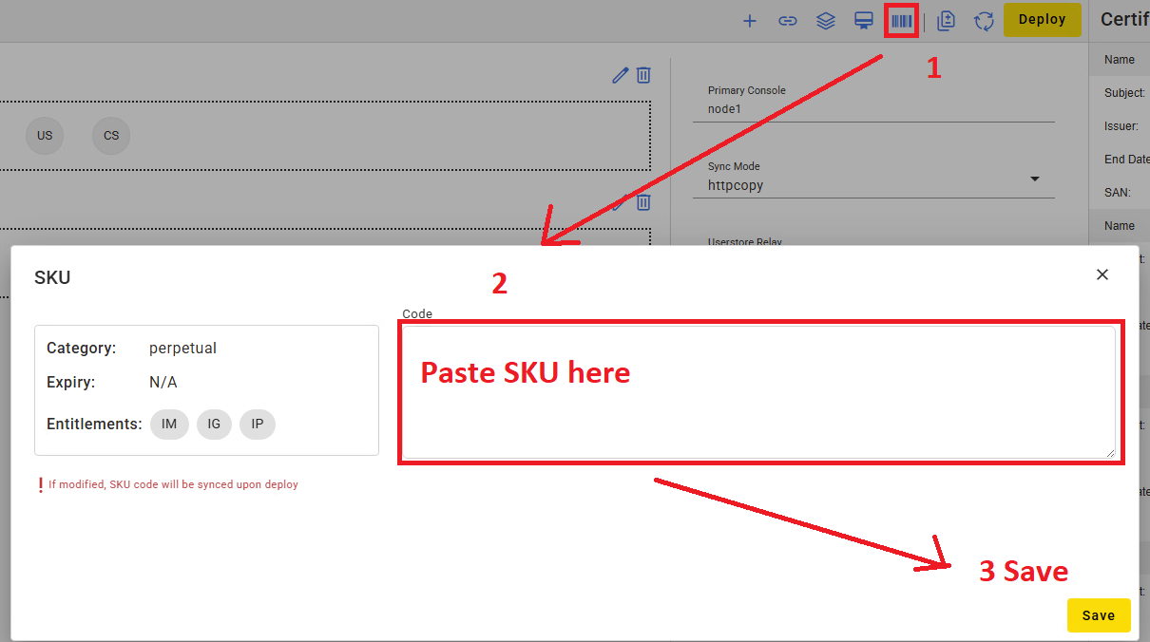Screen dimensions: 1150x642
Task: Click the Subject: label in certificate panel
Action: coord(1124,93)
